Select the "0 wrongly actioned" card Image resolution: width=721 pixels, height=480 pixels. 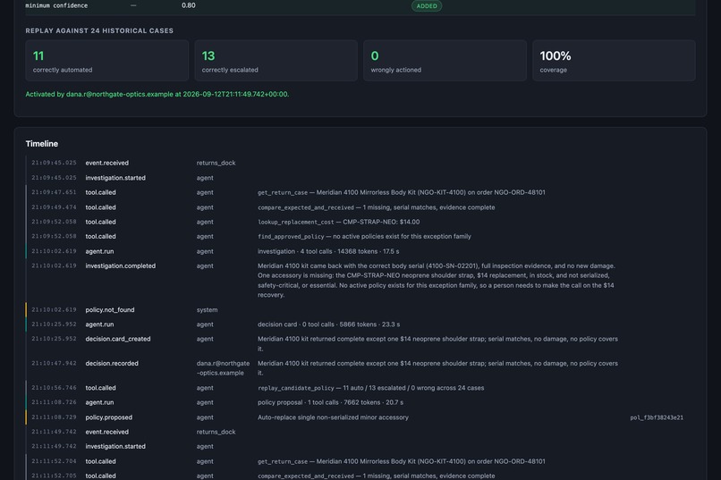coord(445,61)
